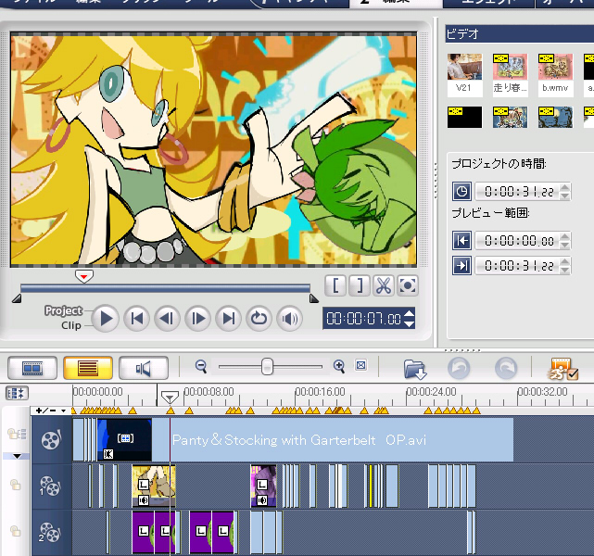Fit project in timeline window
This screenshot has height=556, width=594.
tap(361, 365)
